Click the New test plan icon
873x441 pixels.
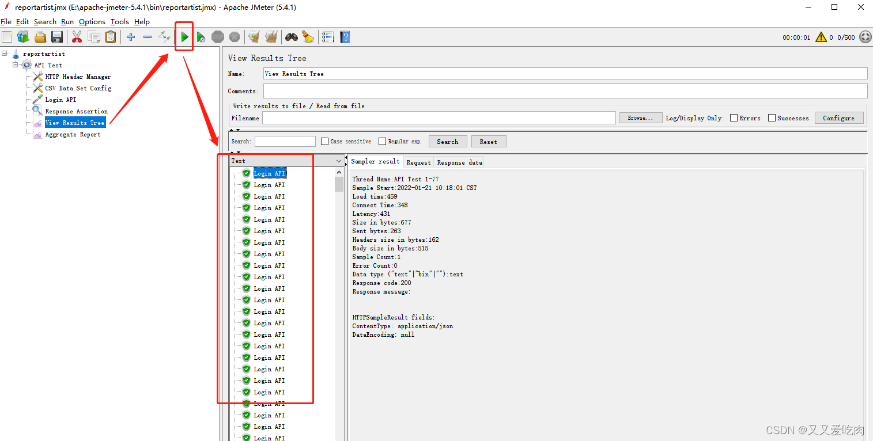[x=7, y=37]
